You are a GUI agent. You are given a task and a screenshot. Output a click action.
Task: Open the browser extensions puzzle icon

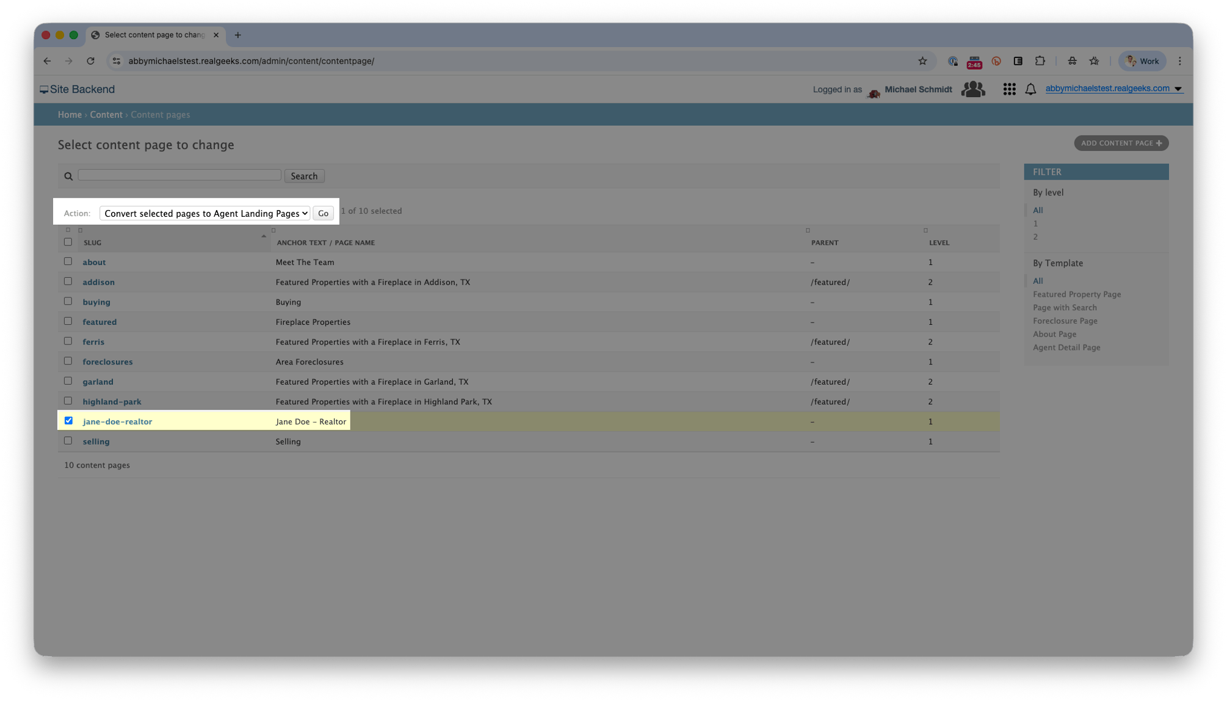(x=1040, y=61)
